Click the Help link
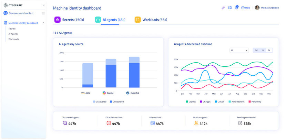 coord(246,8)
